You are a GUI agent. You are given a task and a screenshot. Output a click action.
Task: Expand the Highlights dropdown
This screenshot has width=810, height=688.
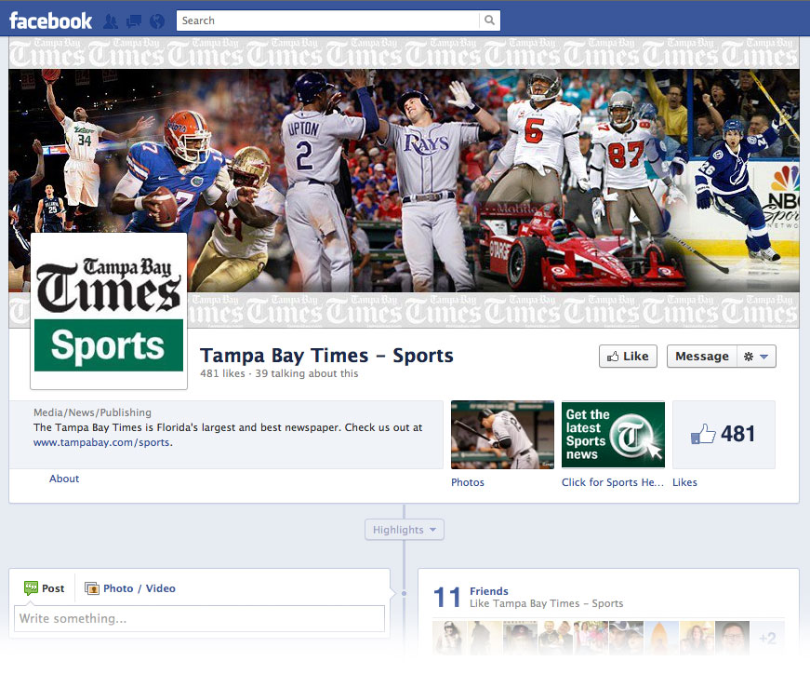click(404, 530)
